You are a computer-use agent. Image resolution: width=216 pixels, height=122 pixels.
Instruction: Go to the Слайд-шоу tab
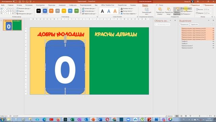(73, 5)
